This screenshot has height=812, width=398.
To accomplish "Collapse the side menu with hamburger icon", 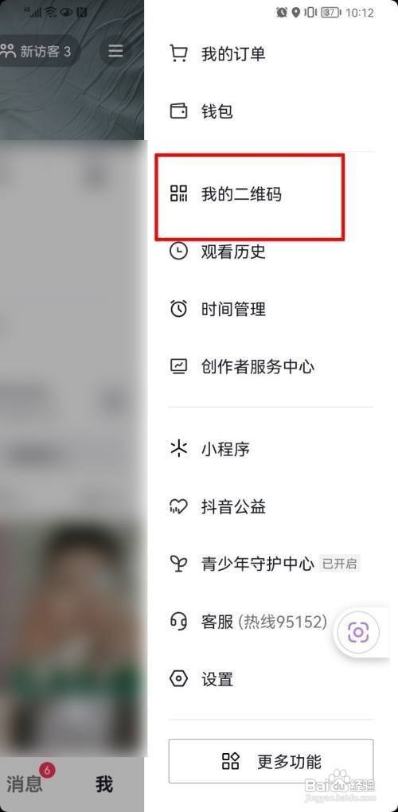I will (x=115, y=51).
